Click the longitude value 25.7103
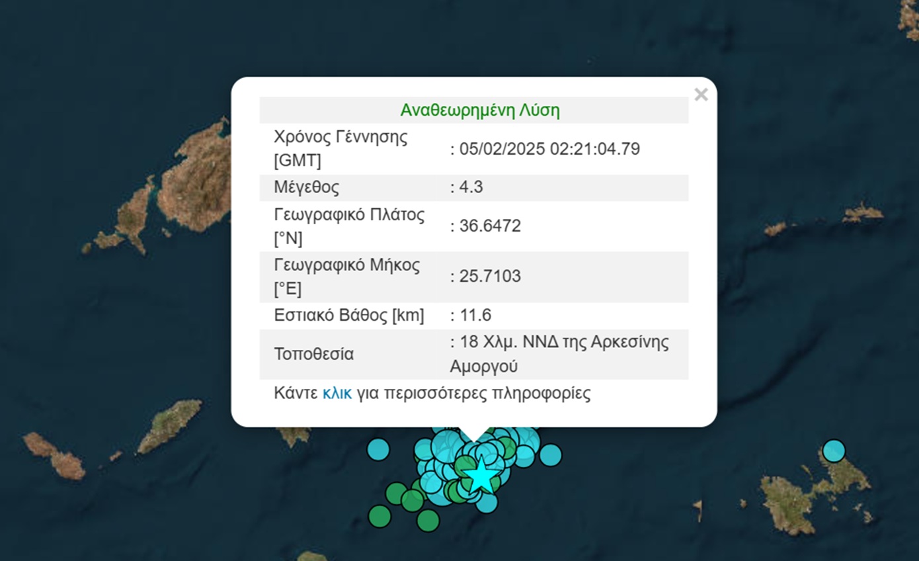This screenshot has height=561, width=919. [x=489, y=277]
